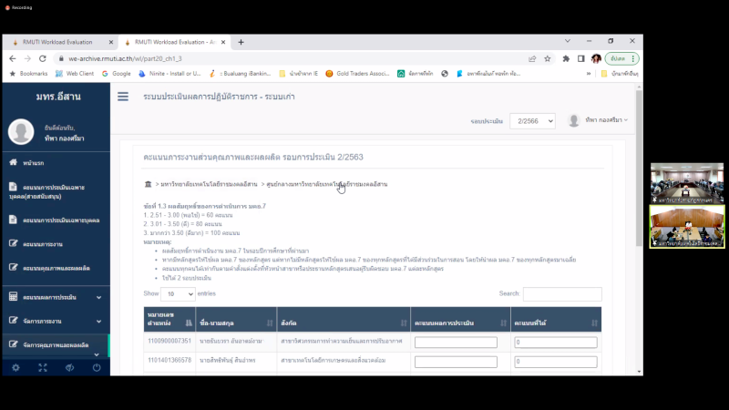The height and width of the screenshot is (410, 729).
Task: Open the Google bookmark in bookmarks bar
Action: [x=117, y=73]
